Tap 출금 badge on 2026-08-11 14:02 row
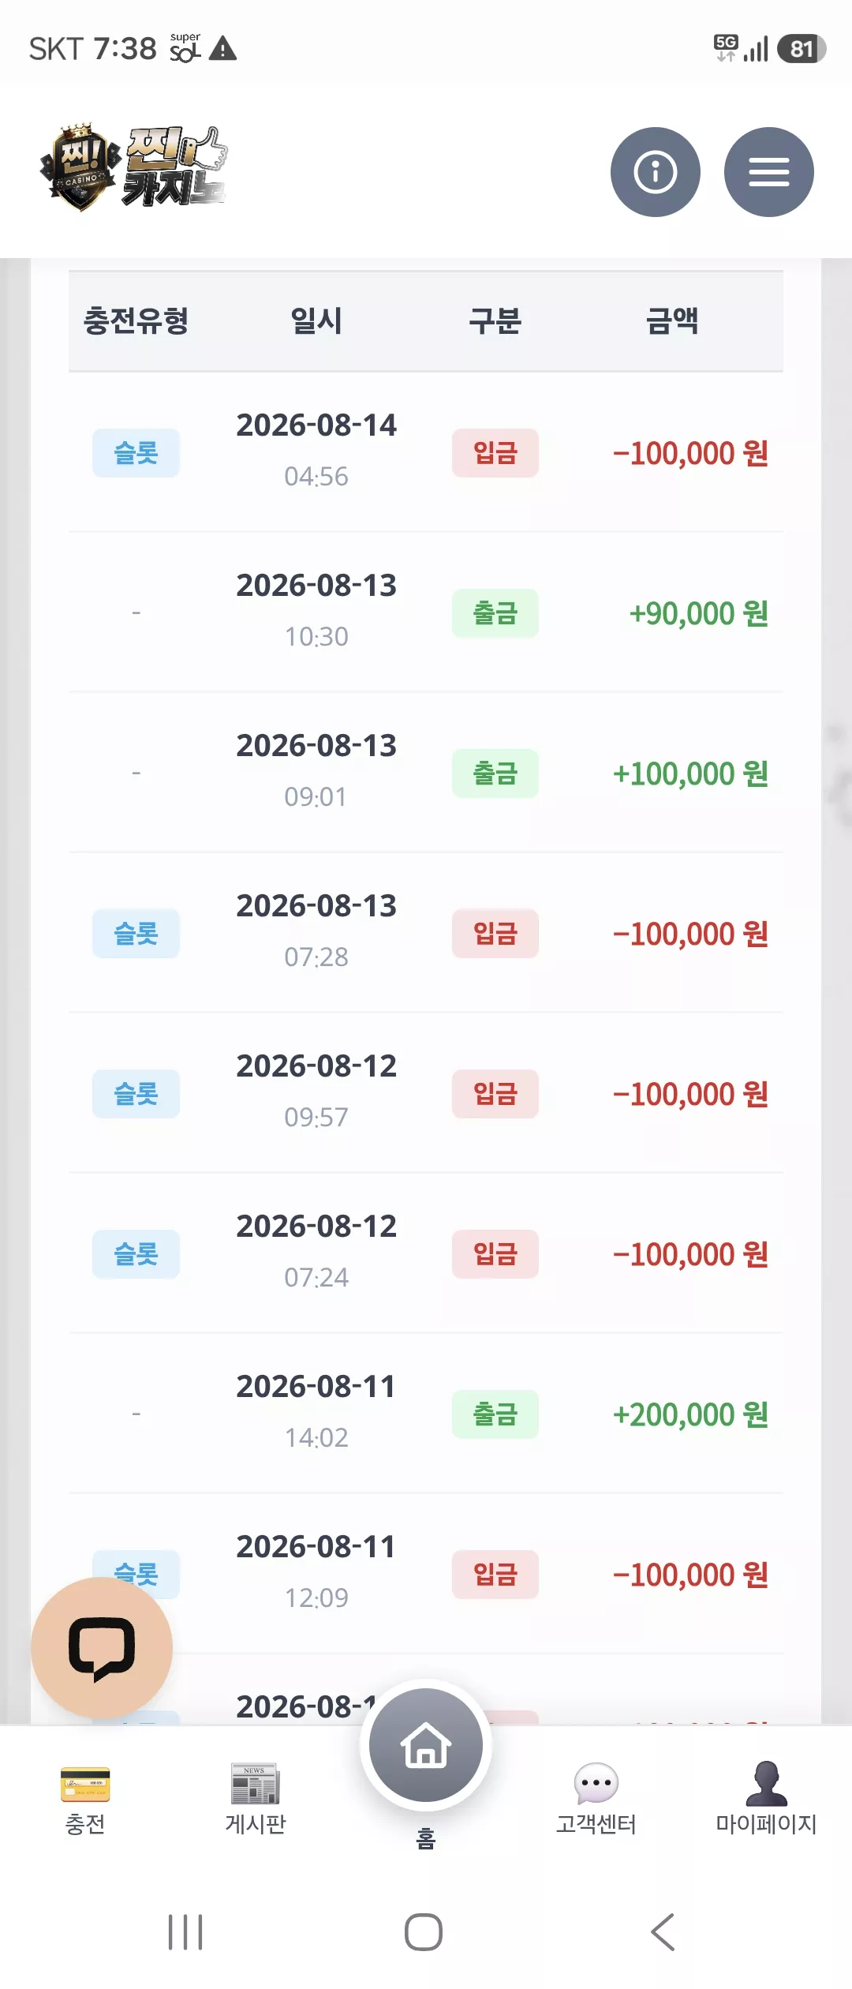 tap(495, 1414)
